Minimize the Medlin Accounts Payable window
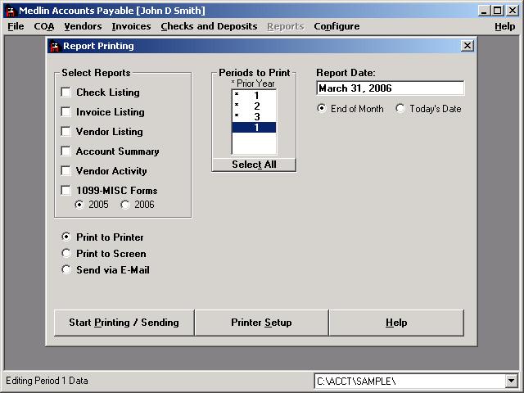Image resolution: width=524 pixels, height=393 pixels. pos(484,11)
